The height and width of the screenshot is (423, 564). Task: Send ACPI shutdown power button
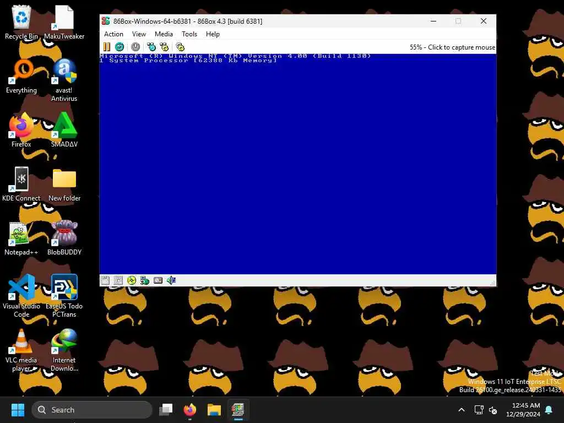pos(135,47)
